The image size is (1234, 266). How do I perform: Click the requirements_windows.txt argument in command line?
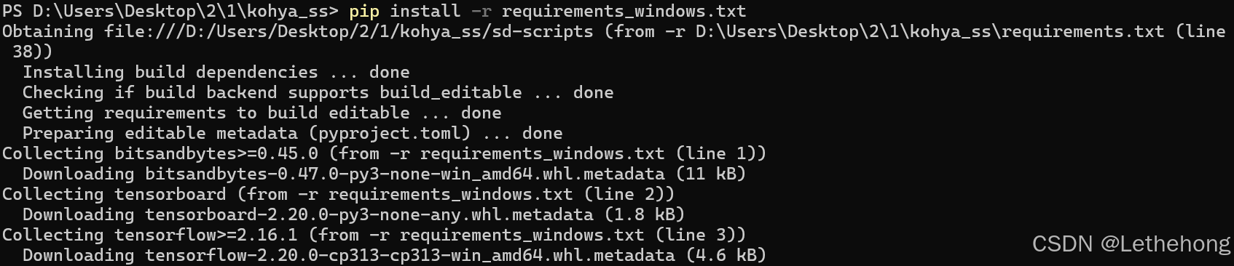[624, 12]
